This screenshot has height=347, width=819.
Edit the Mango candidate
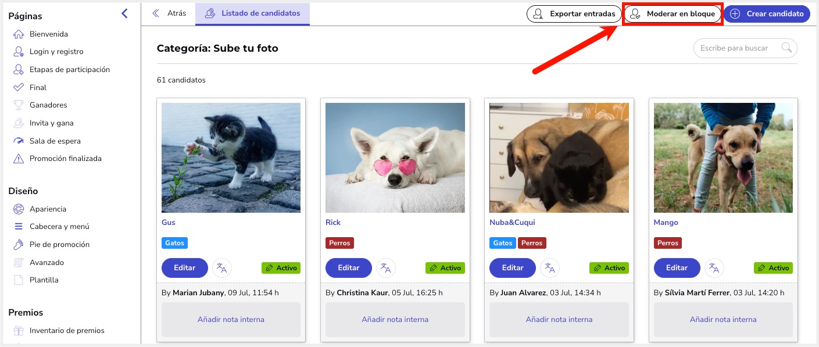click(x=677, y=268)
